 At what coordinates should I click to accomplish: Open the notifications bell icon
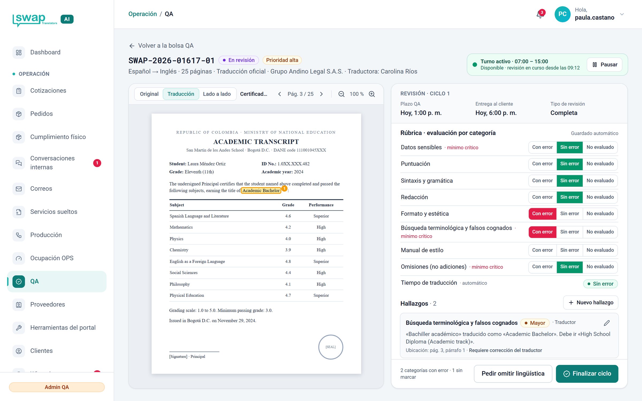point(540,14)
